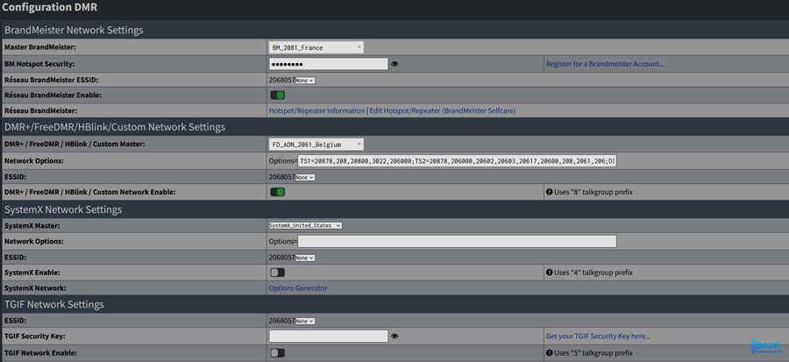
Task: Open SystemX Options Generator link
Action: tap(298, 288)
